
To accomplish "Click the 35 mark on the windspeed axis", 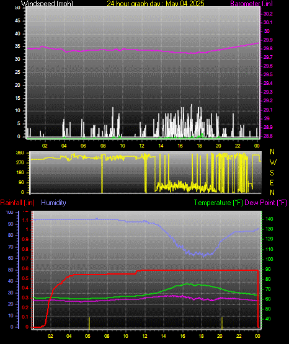I will 17,46.
